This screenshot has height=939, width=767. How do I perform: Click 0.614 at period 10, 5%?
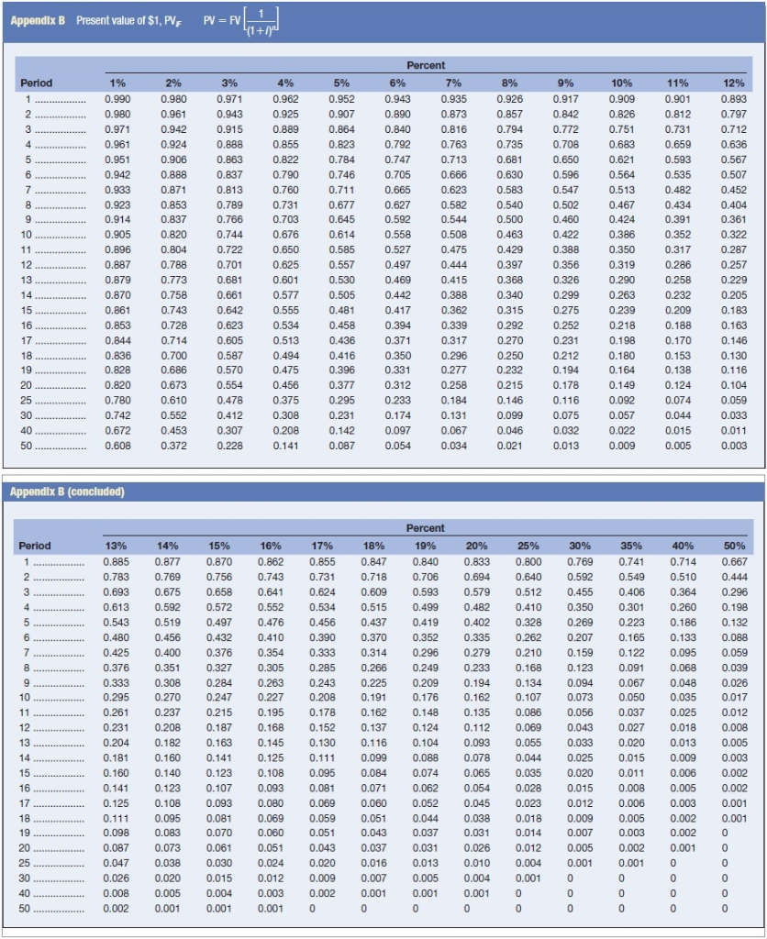(341, 235)
